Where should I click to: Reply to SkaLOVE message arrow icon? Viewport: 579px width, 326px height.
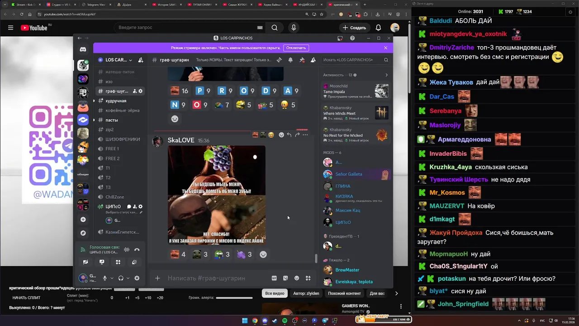289,135
